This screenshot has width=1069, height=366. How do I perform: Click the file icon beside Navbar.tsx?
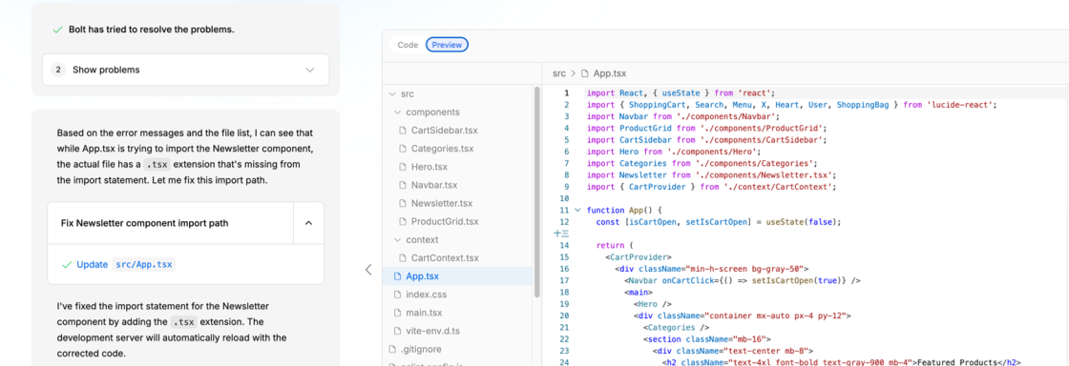pyautogui.click(x=403, y=185)
